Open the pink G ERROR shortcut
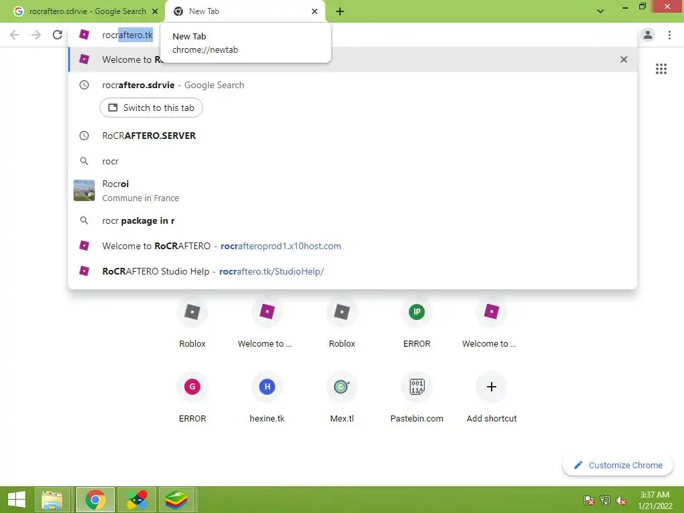The width and height of the screenshot is (684, 513). (x=192, y=397)
